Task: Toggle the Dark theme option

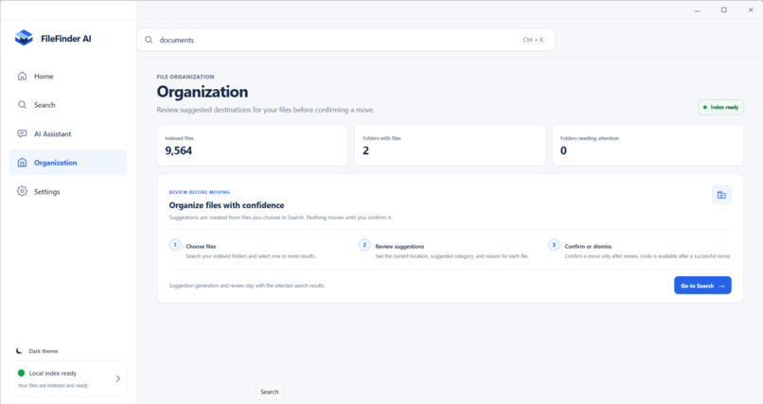Action: point(38,351)
